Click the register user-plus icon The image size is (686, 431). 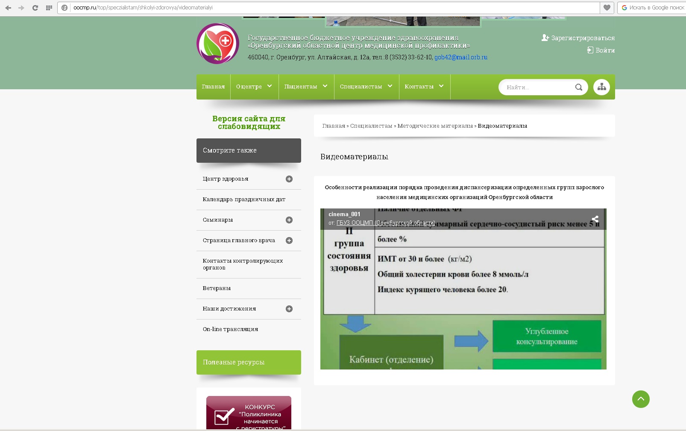[545, 38]
